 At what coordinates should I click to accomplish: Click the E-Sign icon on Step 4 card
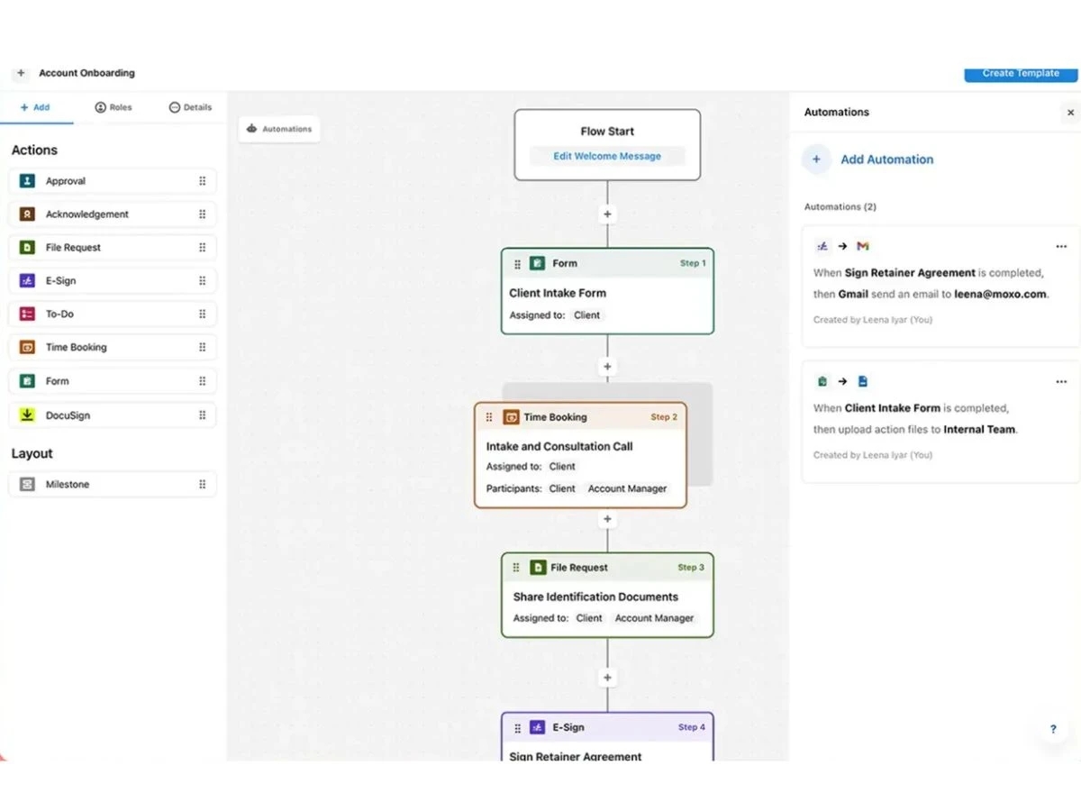[538, 727]
